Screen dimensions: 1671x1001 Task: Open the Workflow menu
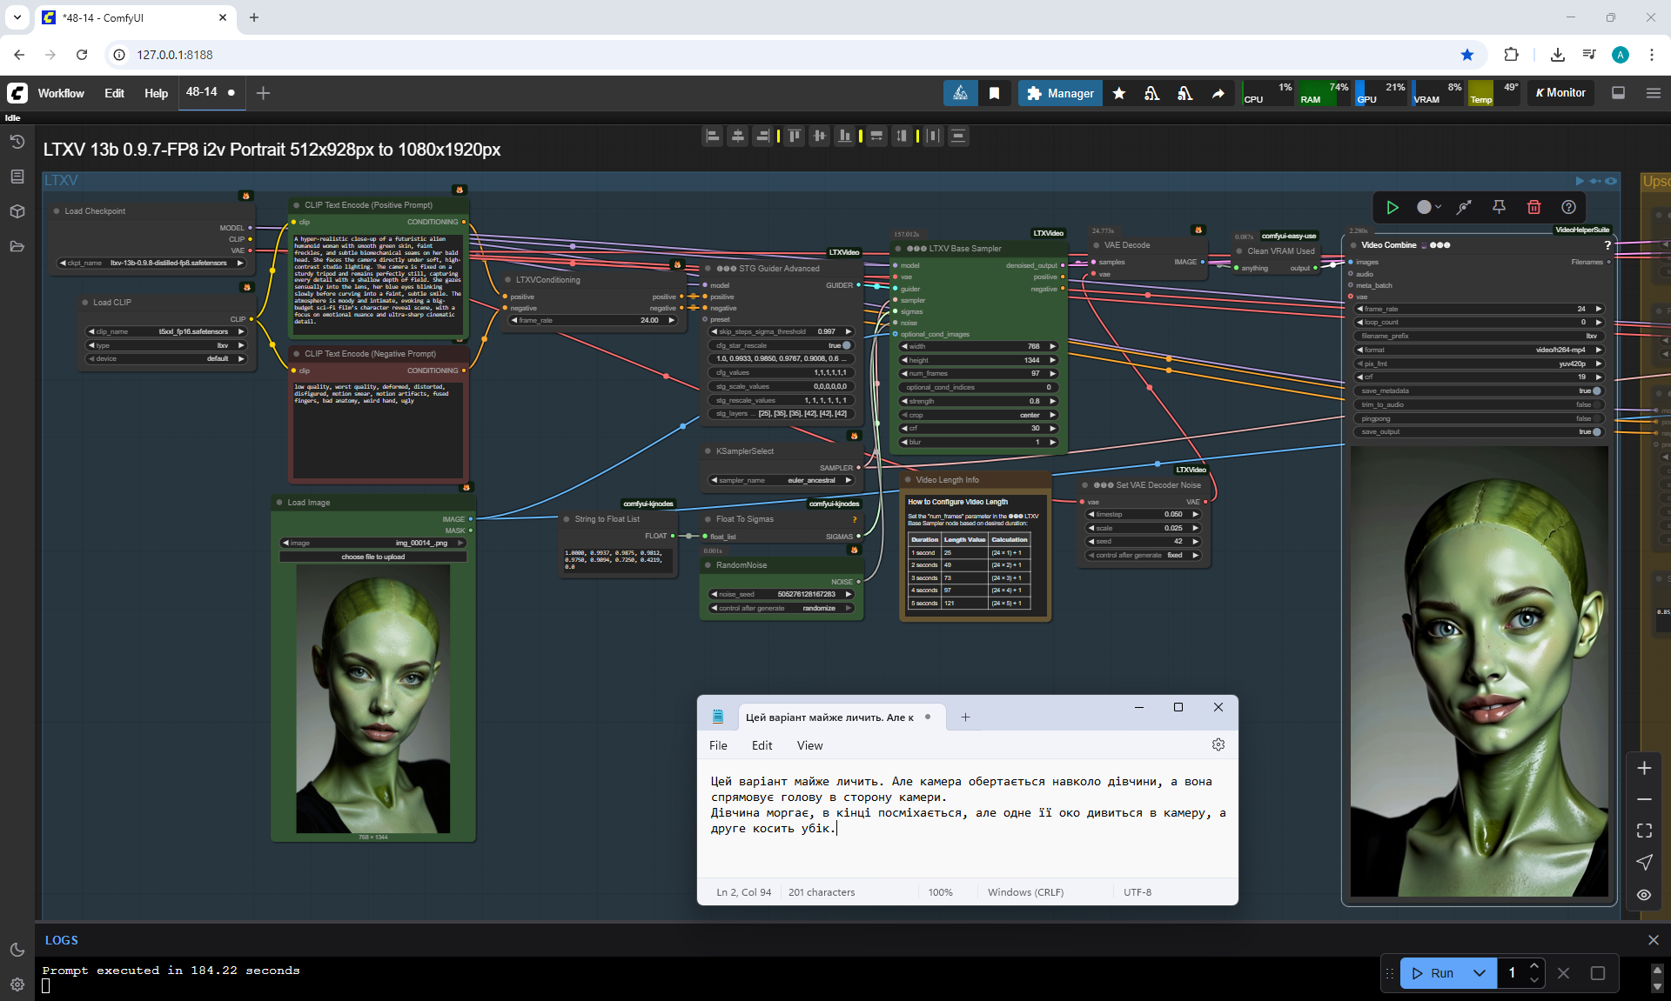61,93
